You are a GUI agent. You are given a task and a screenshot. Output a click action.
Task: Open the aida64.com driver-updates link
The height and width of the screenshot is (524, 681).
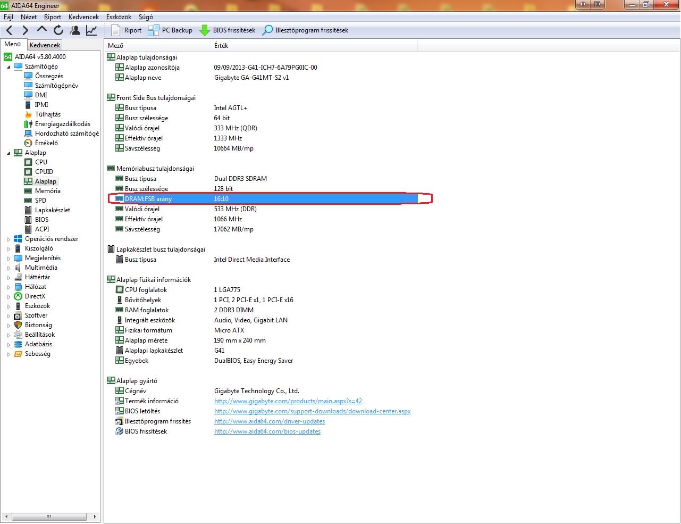coord(269,421)
